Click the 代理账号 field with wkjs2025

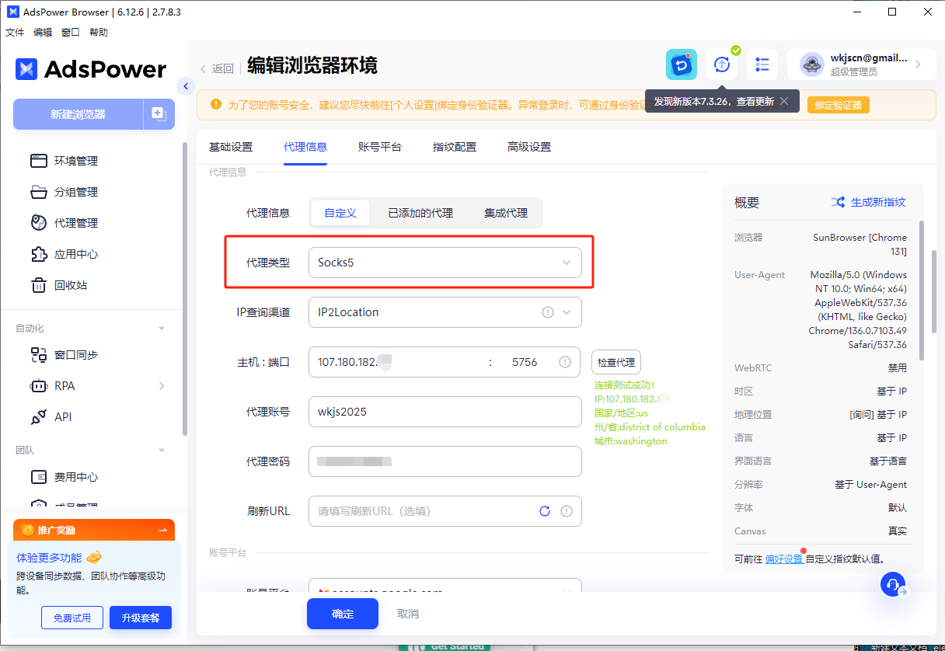445,412
